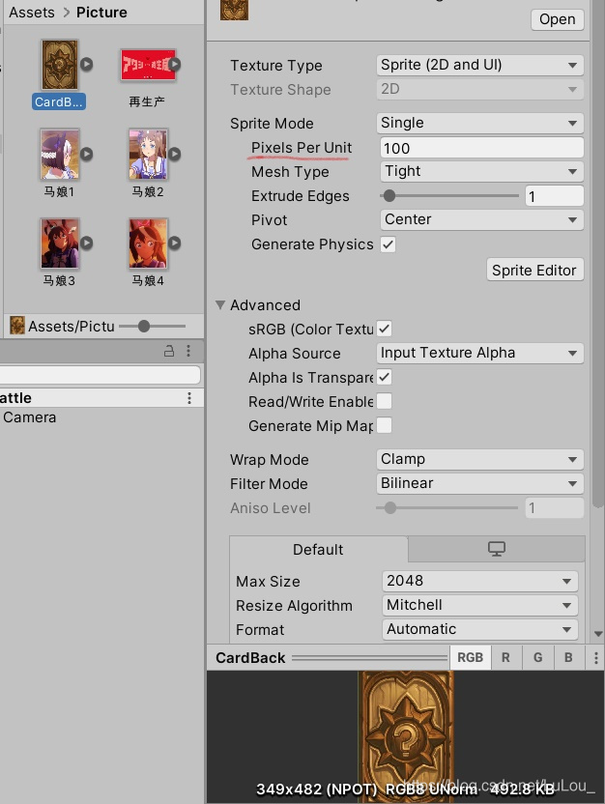Click the Wrap Mode label

click(270, 459)
